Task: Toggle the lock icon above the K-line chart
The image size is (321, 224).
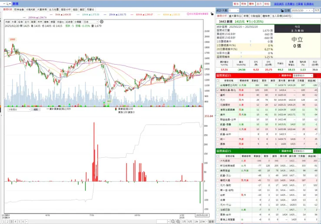Action: [x=212, y=14]
